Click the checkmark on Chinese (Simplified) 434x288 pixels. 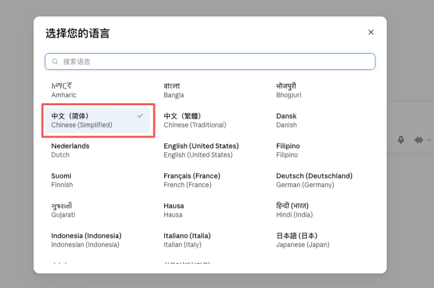[140, 116]
